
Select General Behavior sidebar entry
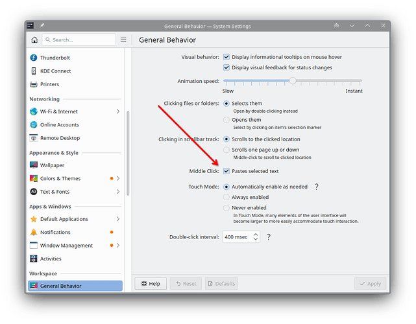(x=75, y=286)
